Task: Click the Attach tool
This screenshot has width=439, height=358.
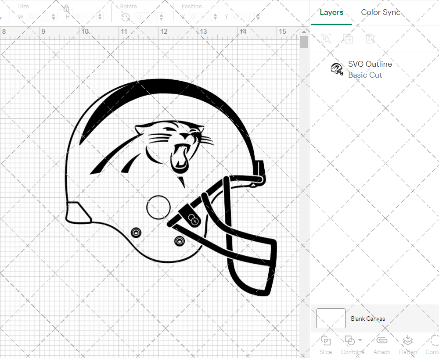Action: [381, 345]
